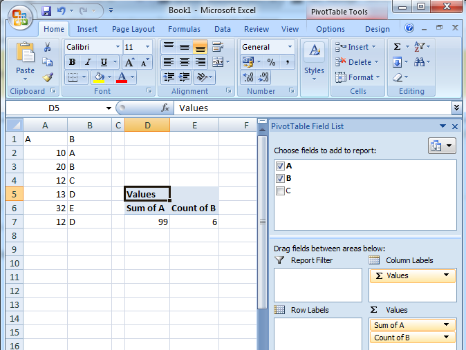Image resolution: width=466 pixels, height=350 pixels.
Task: Align text to the top
Action: [169, 47]
